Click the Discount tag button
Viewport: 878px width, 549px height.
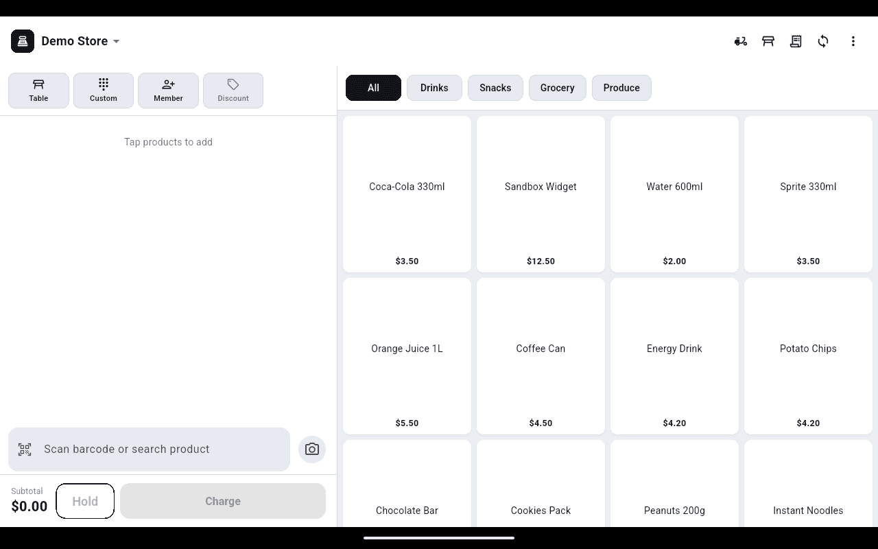(233, 91)
